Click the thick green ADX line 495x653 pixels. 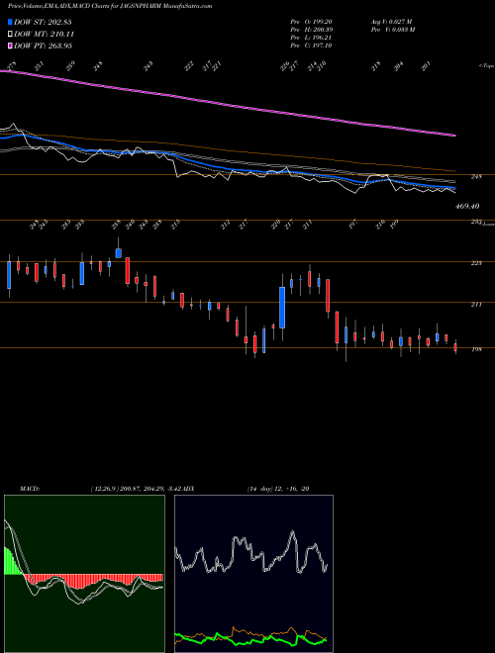[x=250, y=639]
